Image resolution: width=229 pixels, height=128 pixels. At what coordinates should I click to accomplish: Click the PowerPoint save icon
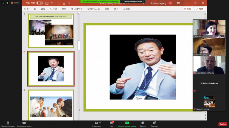click(x=46, y=3)
